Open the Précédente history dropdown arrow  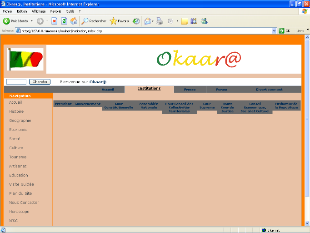(x=32, y=21)
